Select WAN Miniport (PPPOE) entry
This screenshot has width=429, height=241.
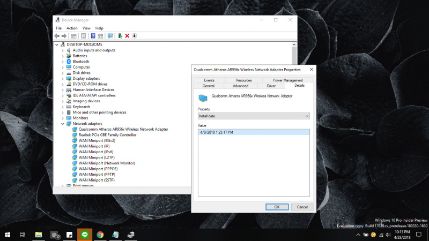(98, 169)
